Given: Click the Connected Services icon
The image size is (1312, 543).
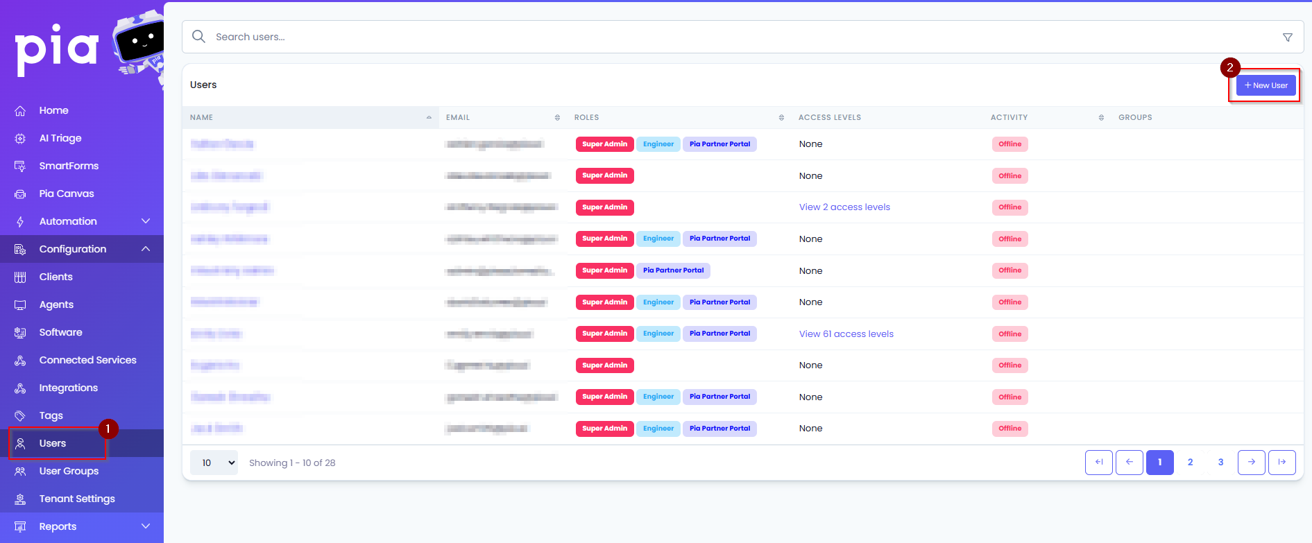Looking at the screenshot, I should 20,361.
